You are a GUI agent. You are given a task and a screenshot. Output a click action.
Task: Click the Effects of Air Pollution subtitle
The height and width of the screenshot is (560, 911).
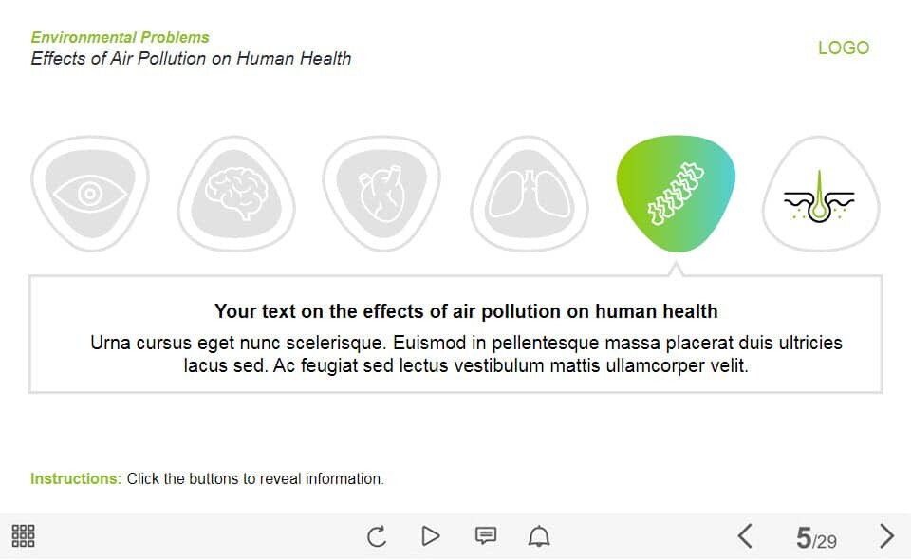tap(191, 59)
